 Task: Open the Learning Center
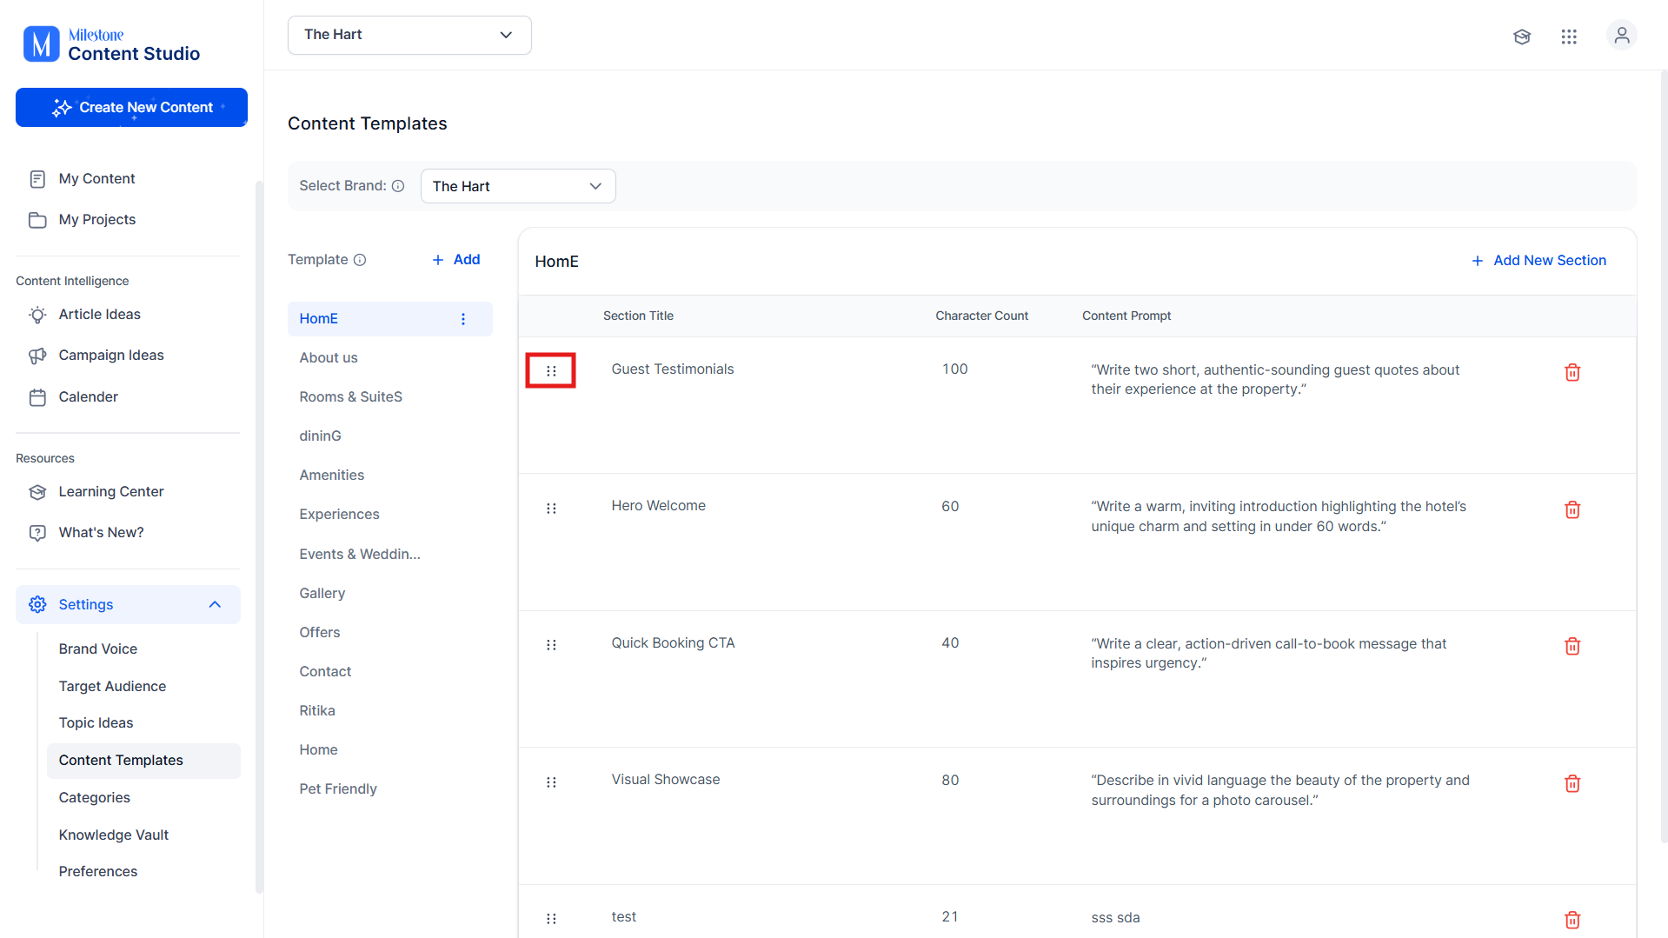coord(111,492)
